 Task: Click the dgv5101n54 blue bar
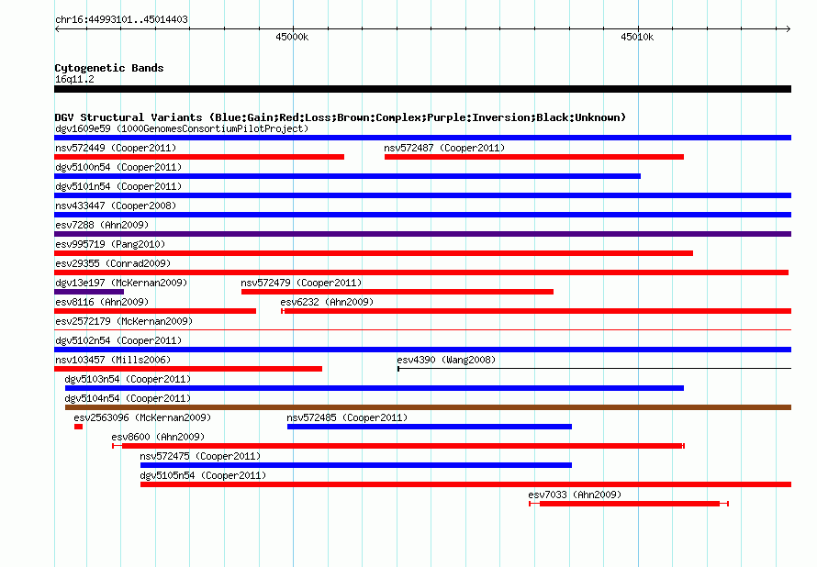(422, 195)
